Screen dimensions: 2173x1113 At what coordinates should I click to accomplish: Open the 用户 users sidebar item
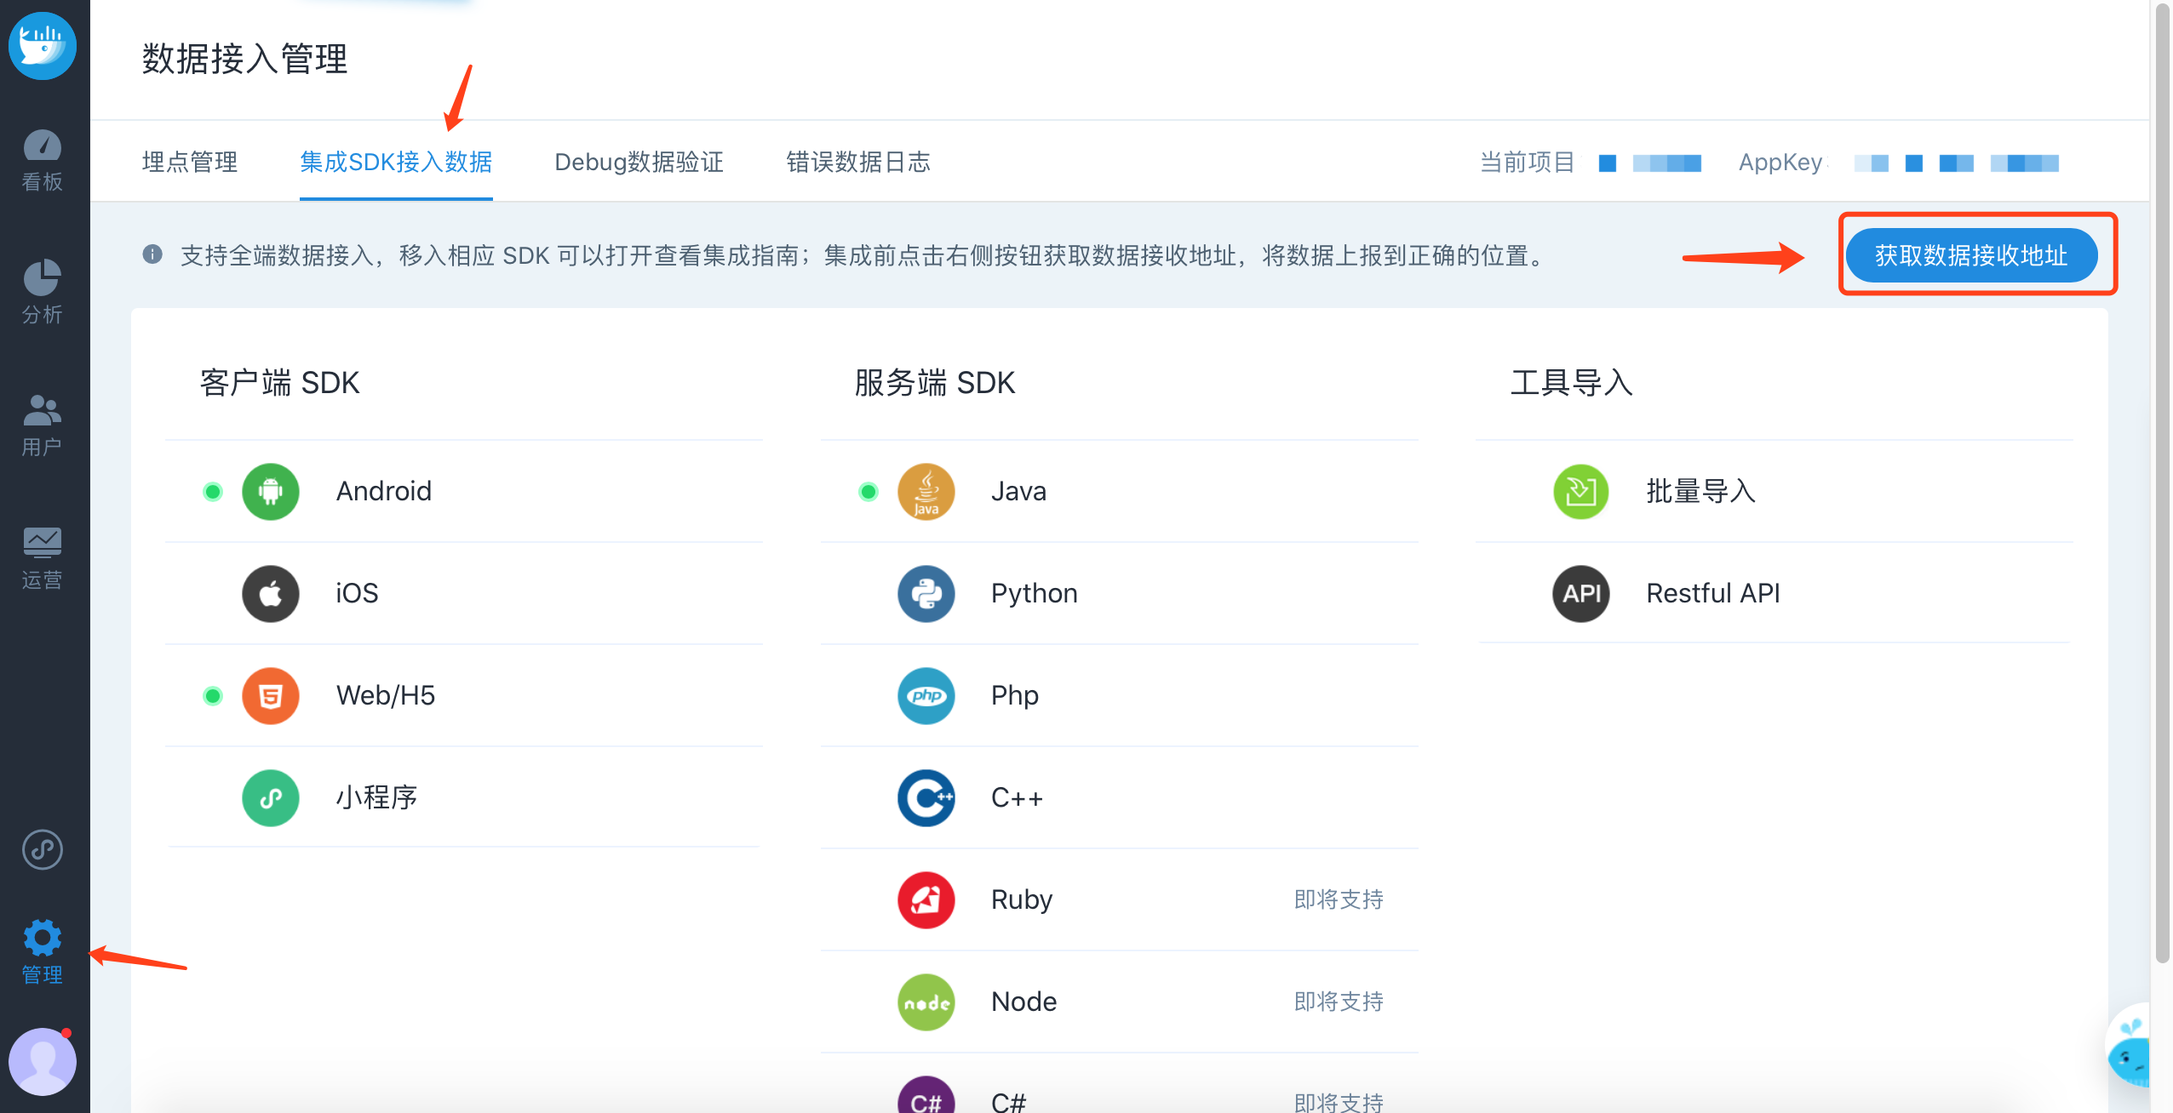tap(43, 425)
